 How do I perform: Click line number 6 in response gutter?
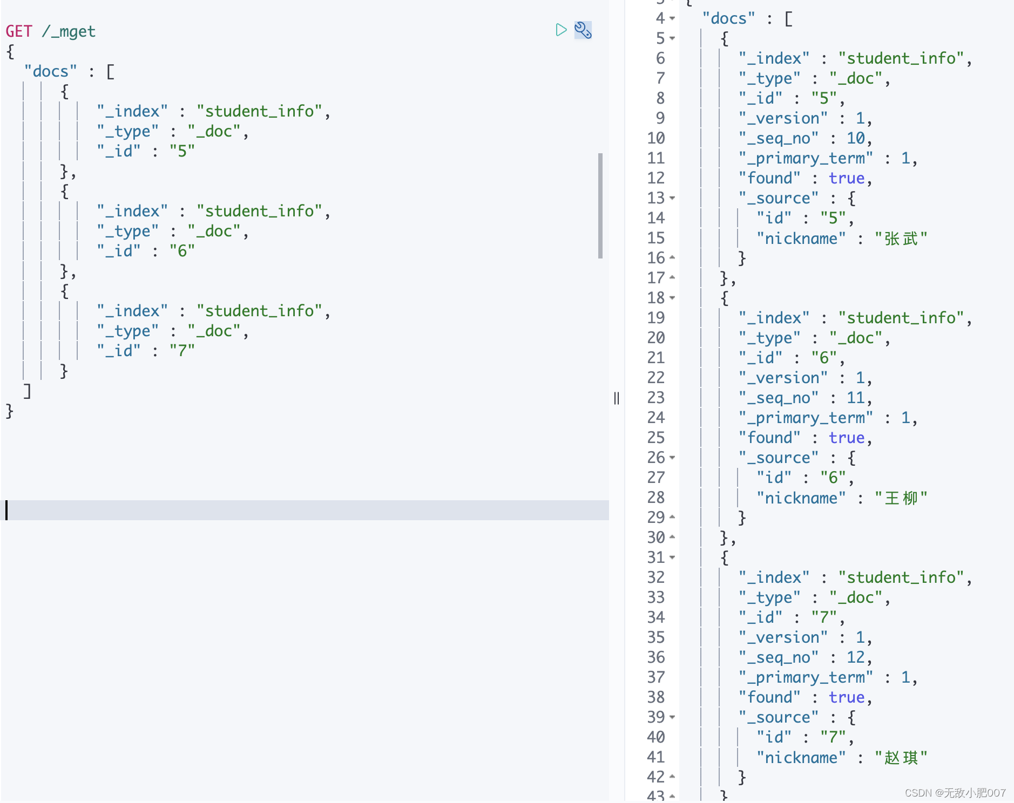coord(660,58)
